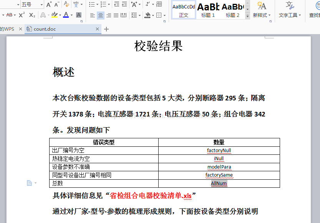
Task: Apply subscript X₂ formatting
Action: coord(32,15)
